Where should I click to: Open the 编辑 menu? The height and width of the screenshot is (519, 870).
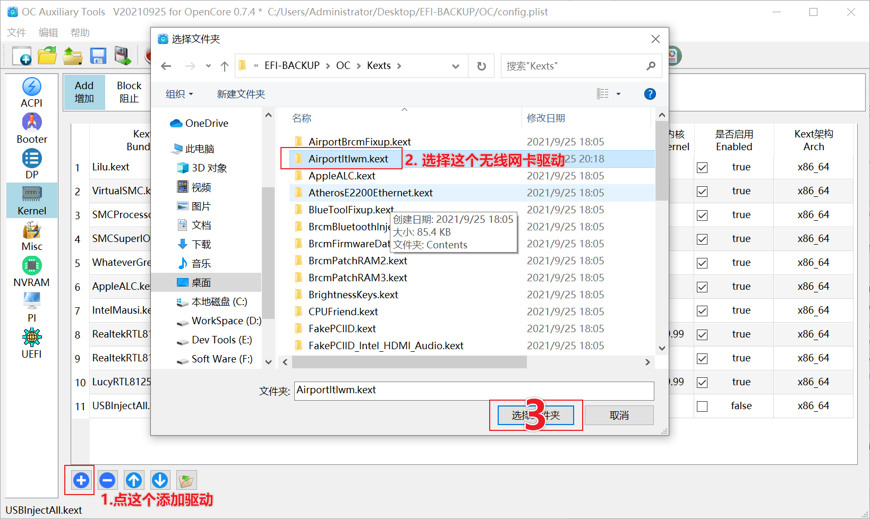pyautogui.click(x=48, y=33)
